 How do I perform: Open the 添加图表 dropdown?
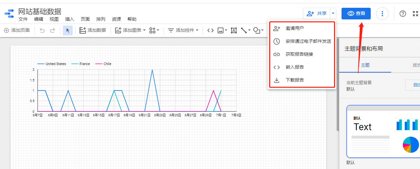(x=130, y=30)
